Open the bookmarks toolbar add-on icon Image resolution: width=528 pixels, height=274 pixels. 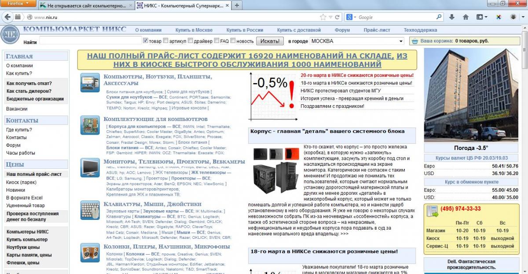480,17
